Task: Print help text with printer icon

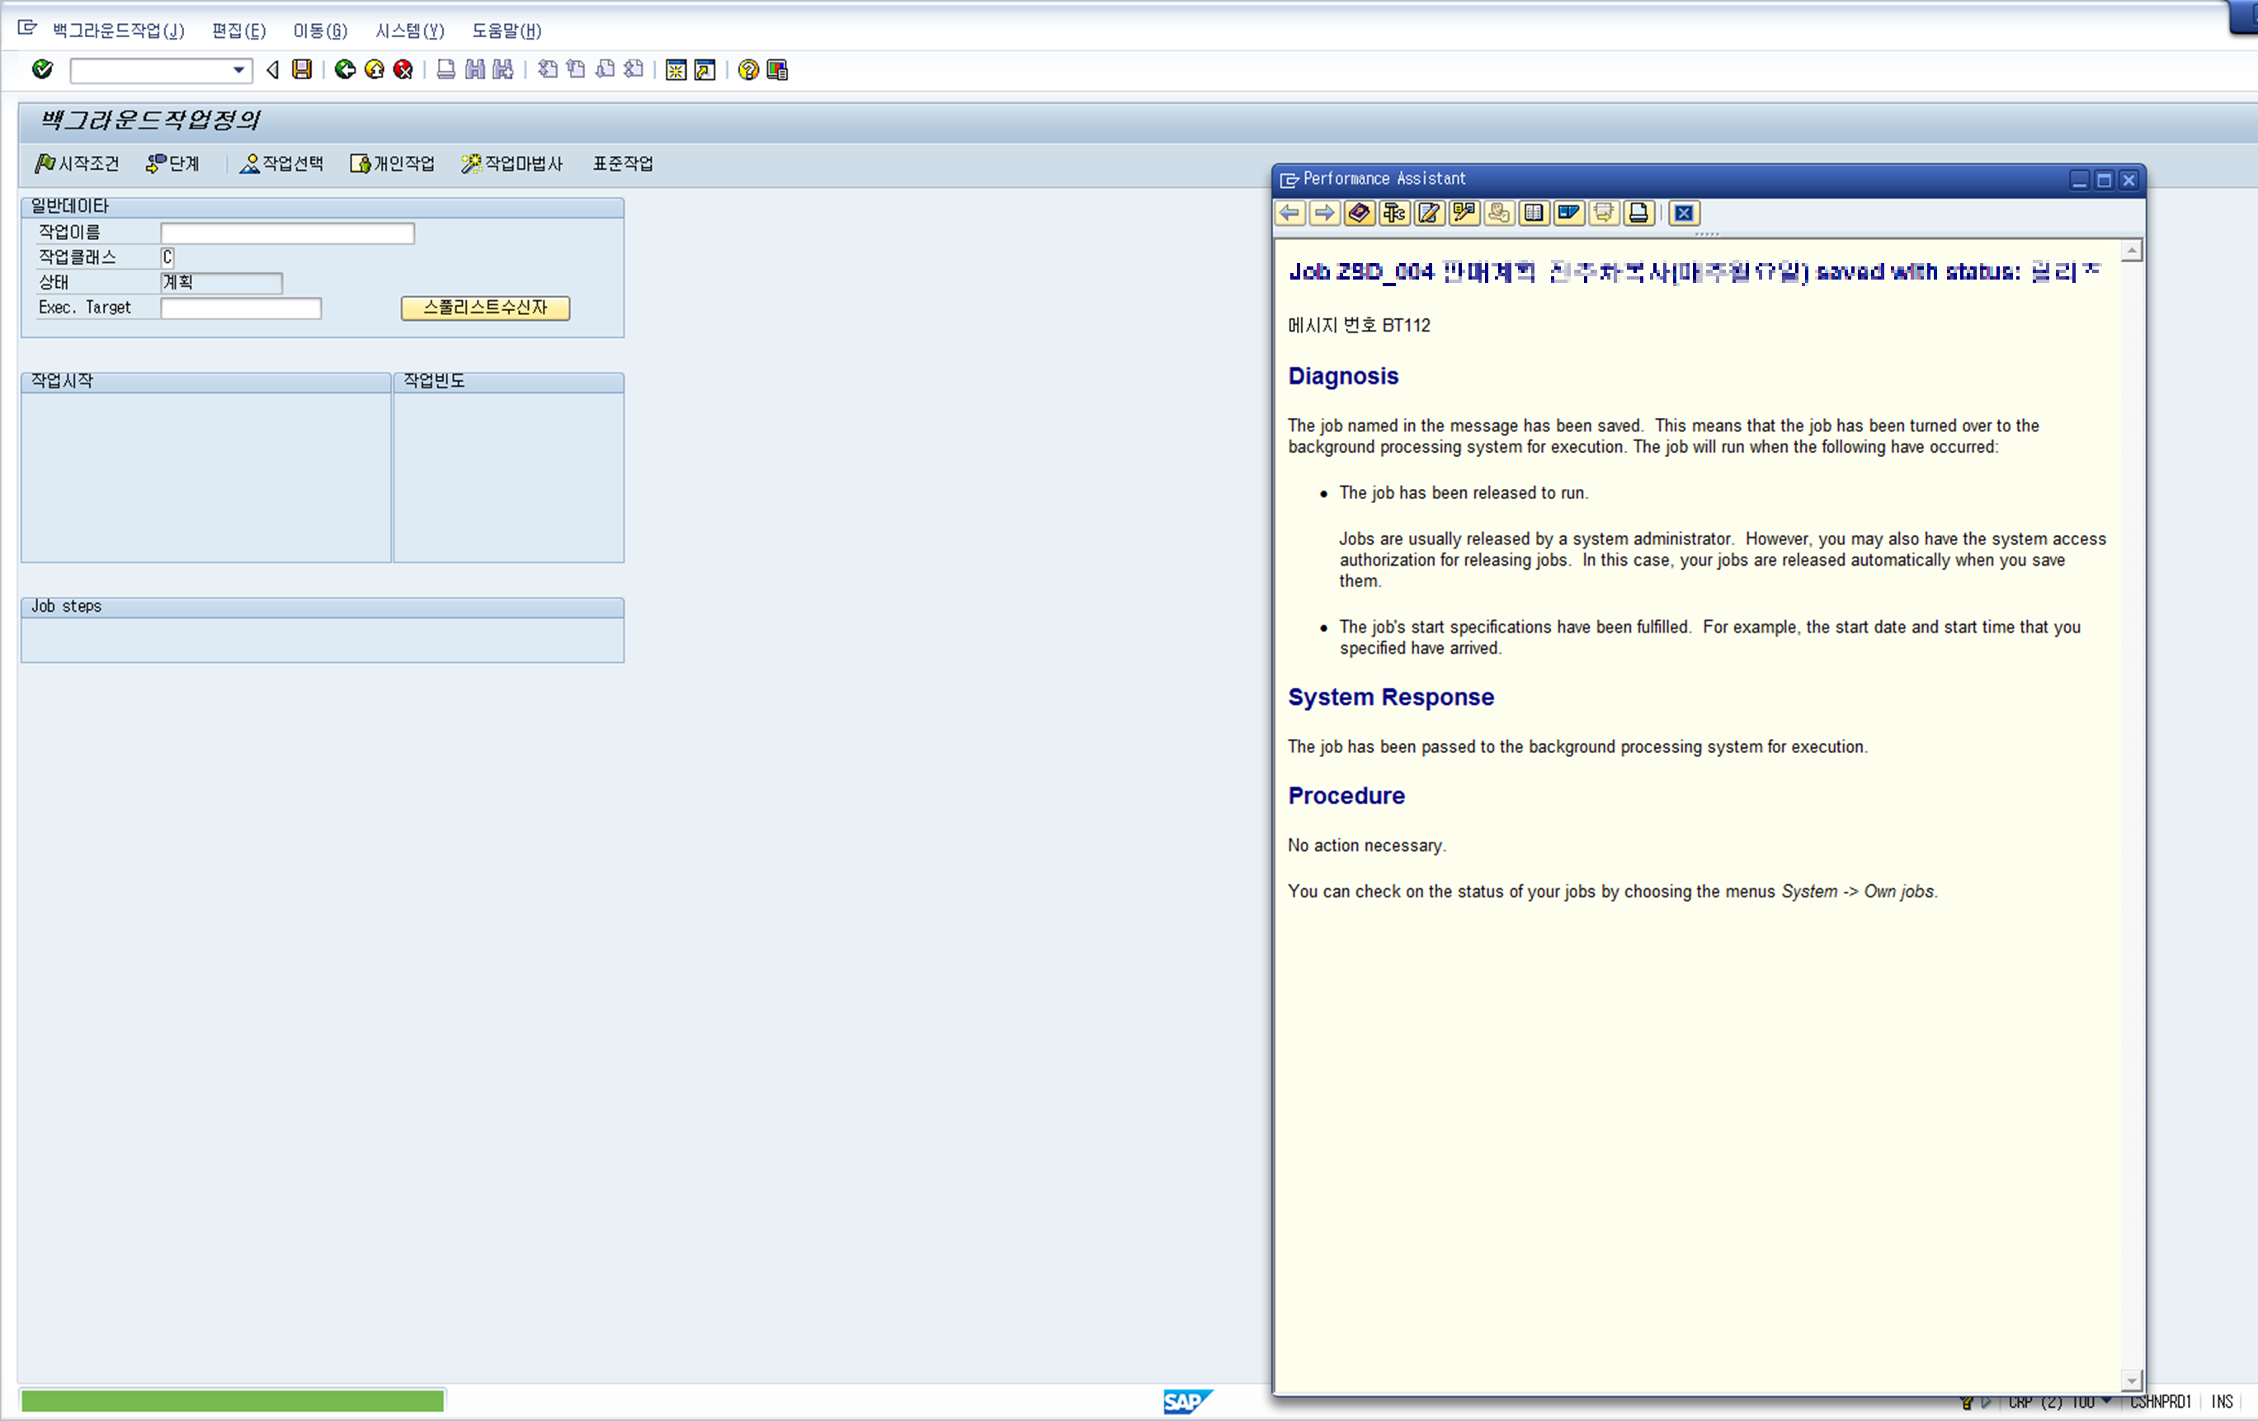Action: pos(1638,213)
